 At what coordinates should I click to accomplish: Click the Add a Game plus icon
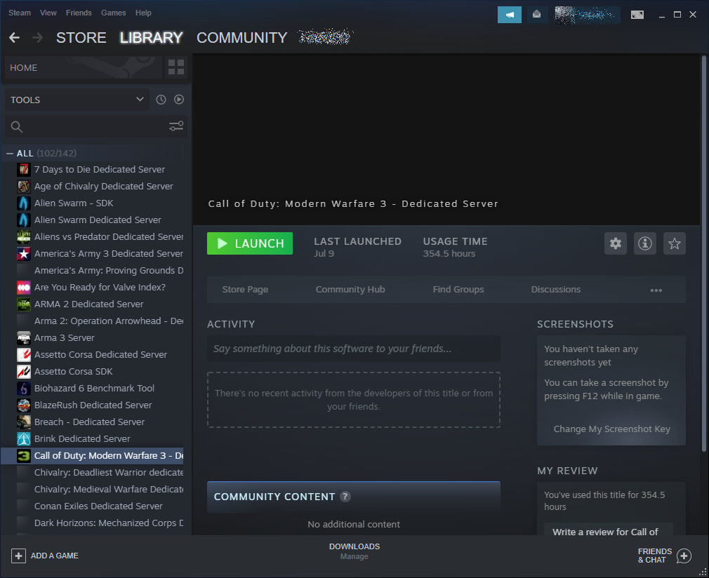point(18,556)
